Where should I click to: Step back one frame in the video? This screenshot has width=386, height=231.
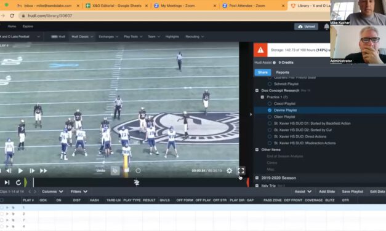pos(9,171)
